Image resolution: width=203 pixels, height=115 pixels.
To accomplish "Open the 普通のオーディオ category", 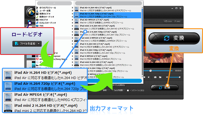I will 47,17.
